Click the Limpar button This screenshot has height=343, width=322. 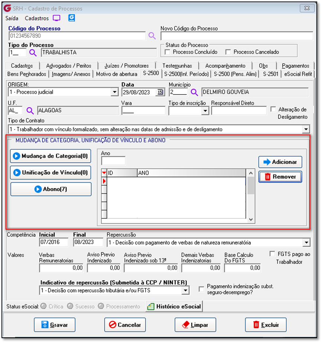tap(195, 325)
